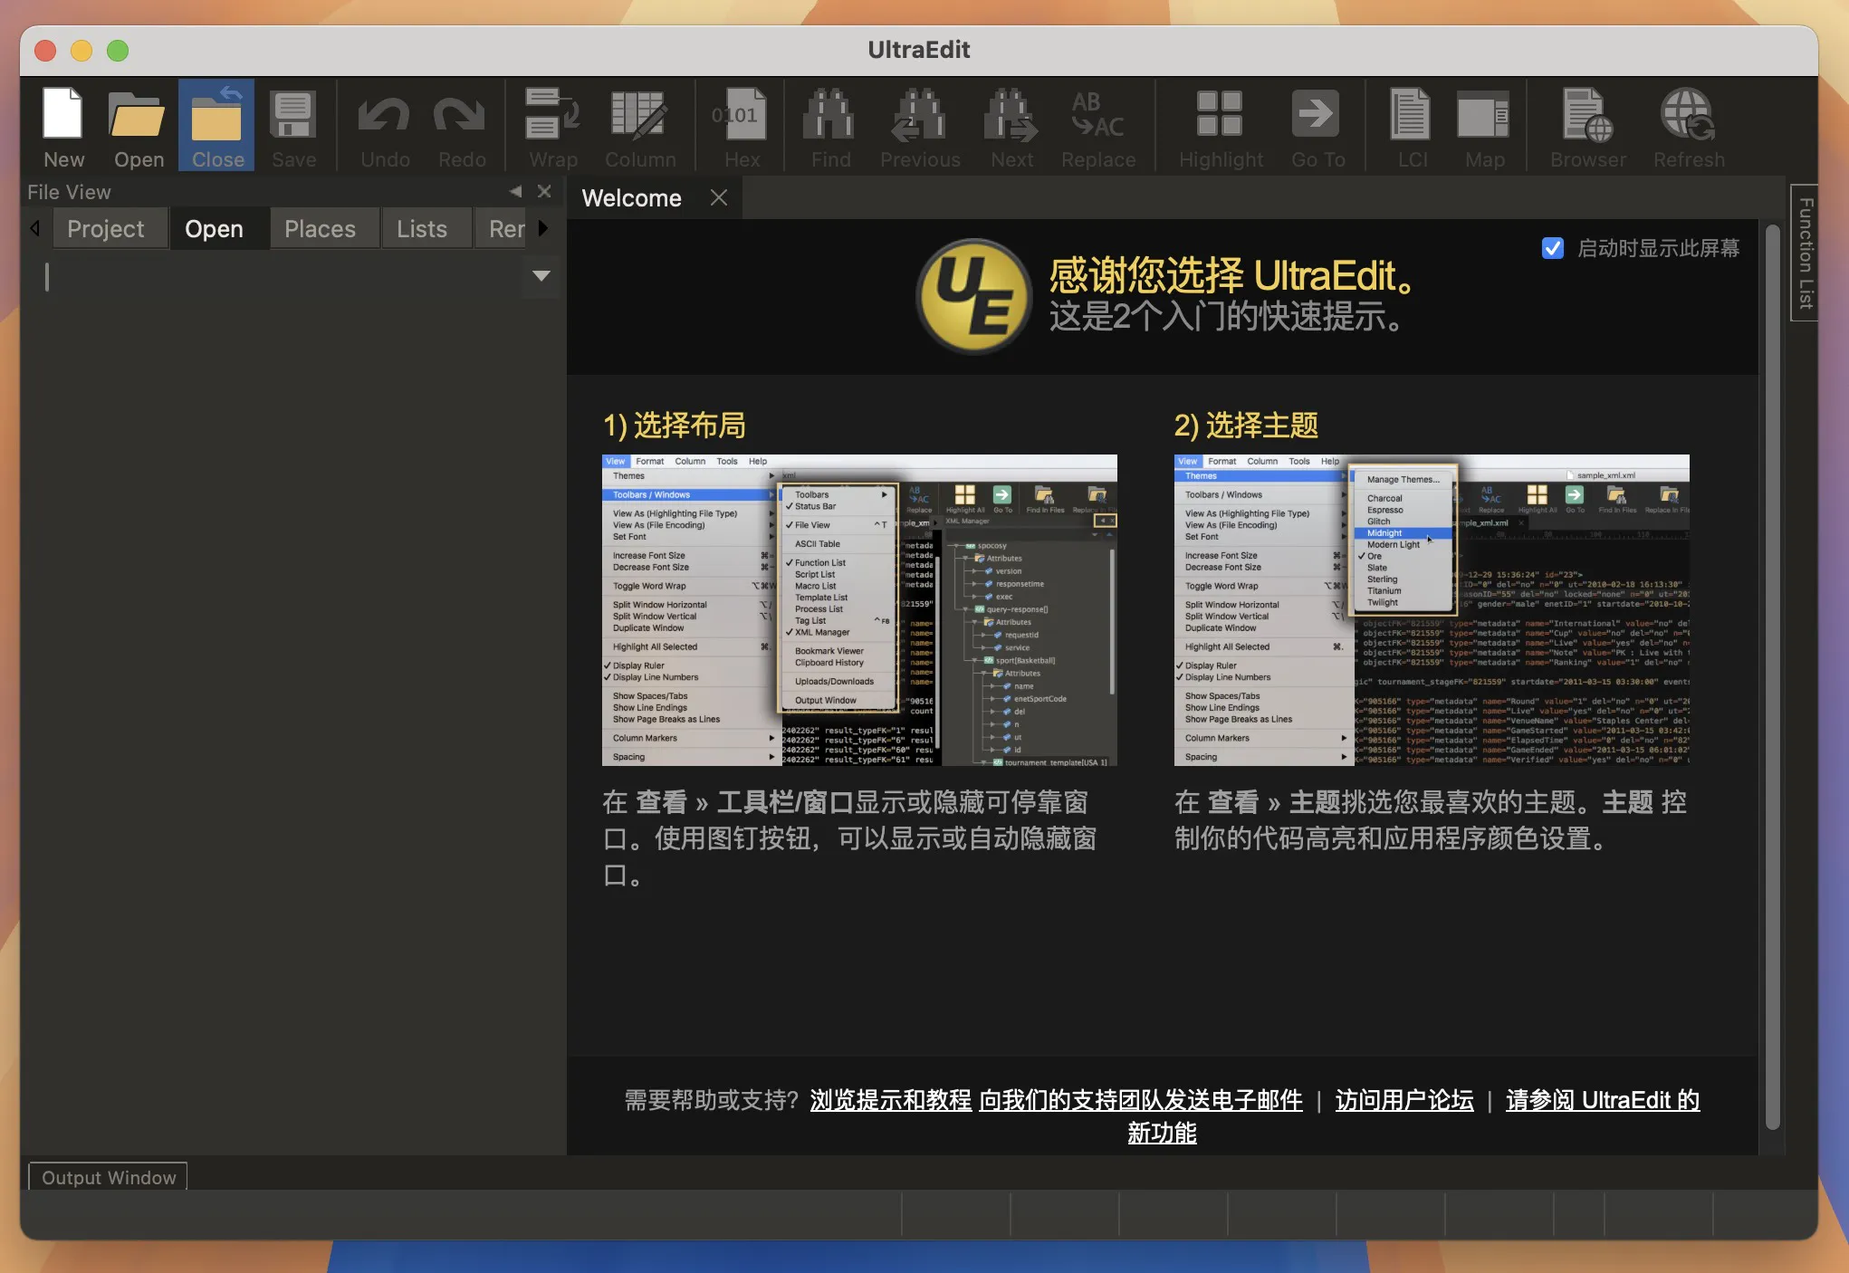This screenshot has height=1273, width=1849.
Task: Click the 2) 选择主题 heading
Action: click(x=1246, y=425)
